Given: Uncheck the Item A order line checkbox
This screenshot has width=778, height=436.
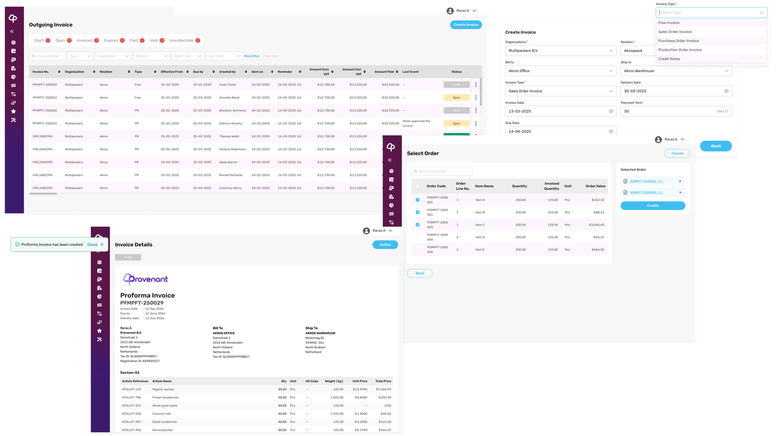Looking at the screenshot, I should [418, 200].
